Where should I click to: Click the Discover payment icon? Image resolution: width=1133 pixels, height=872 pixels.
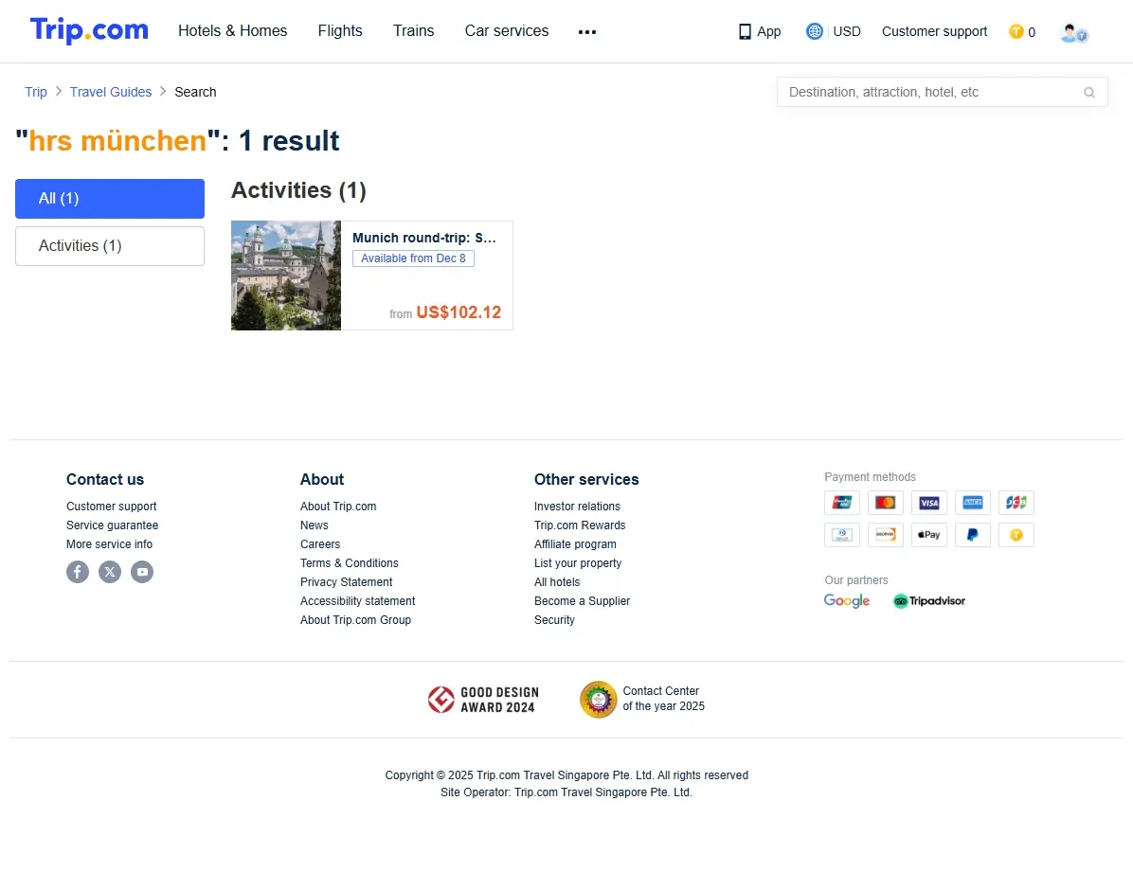[x=885, y=535]
